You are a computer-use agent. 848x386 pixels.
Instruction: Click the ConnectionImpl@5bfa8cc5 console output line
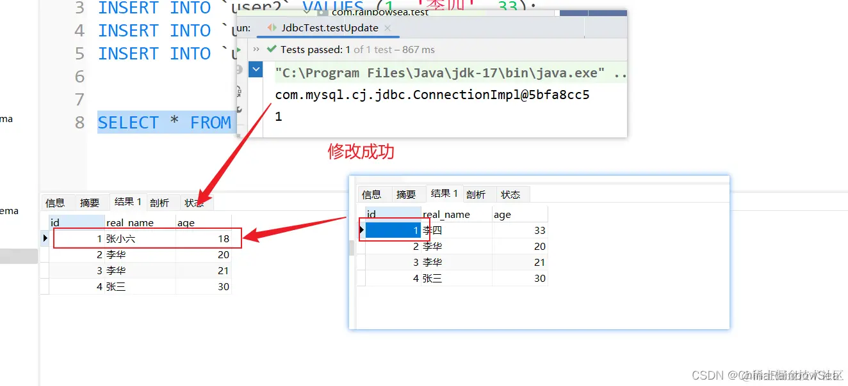pyautogui.click(x=432, y=95)
